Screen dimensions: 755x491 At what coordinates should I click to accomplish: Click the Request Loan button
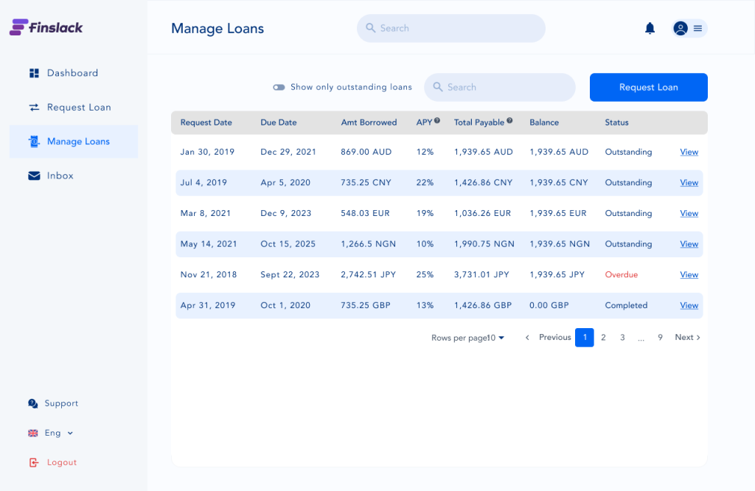648,87
